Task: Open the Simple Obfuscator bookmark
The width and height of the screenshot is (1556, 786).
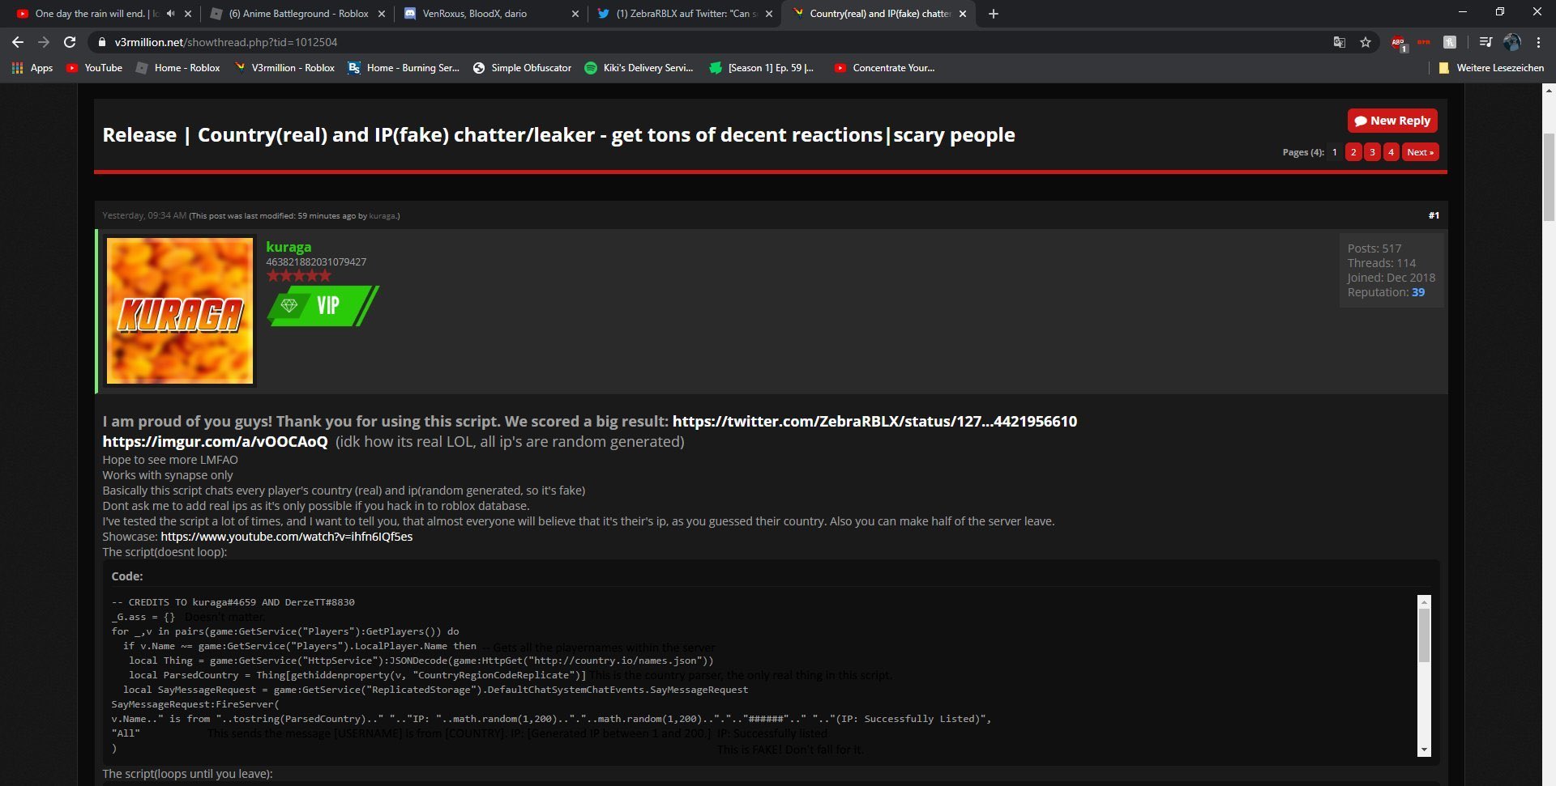Action: (522, 68)
